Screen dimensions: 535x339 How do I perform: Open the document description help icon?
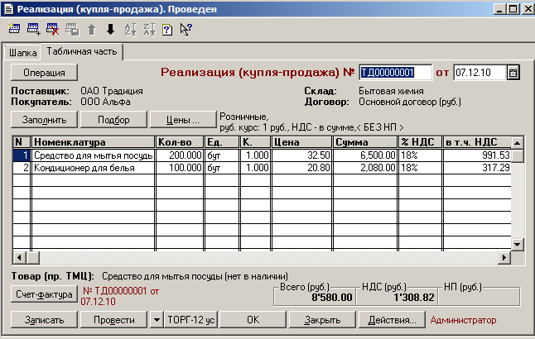coord(166,29)
